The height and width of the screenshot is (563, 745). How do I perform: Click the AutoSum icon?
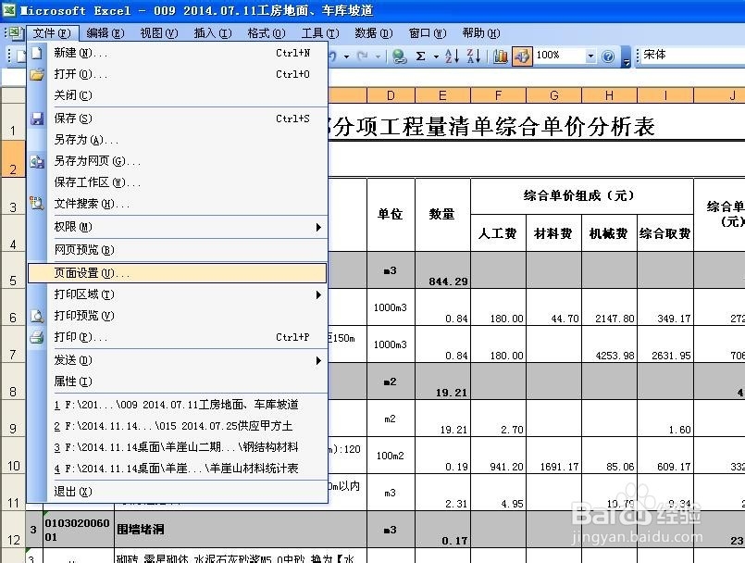(421, 56)
